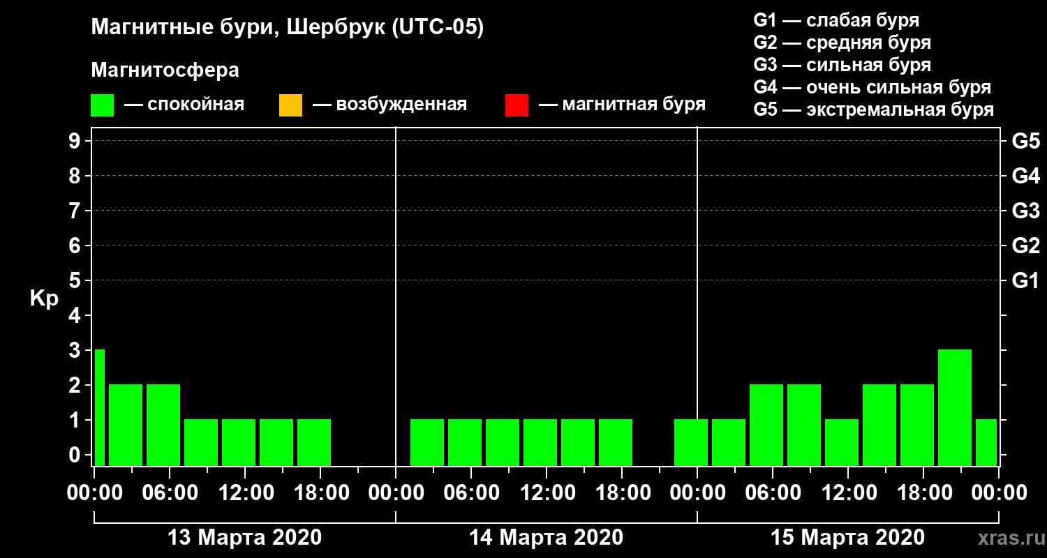Click the '12:00' time label under 14 Марта

(547, 493)
